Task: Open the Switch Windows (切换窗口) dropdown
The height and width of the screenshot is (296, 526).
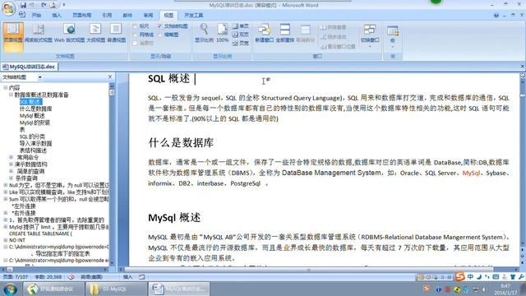Action: (370, 36)
